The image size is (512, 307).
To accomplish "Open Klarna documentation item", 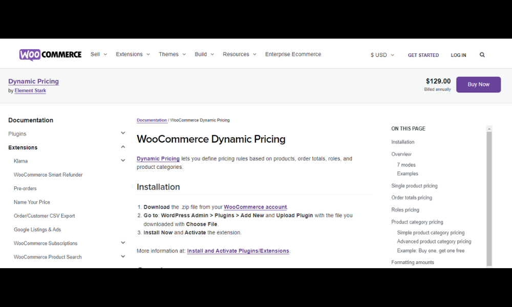I will 20,161.
